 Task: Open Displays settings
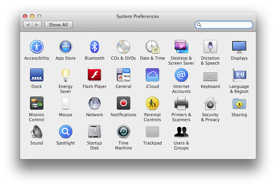click(x=239, y=47)
